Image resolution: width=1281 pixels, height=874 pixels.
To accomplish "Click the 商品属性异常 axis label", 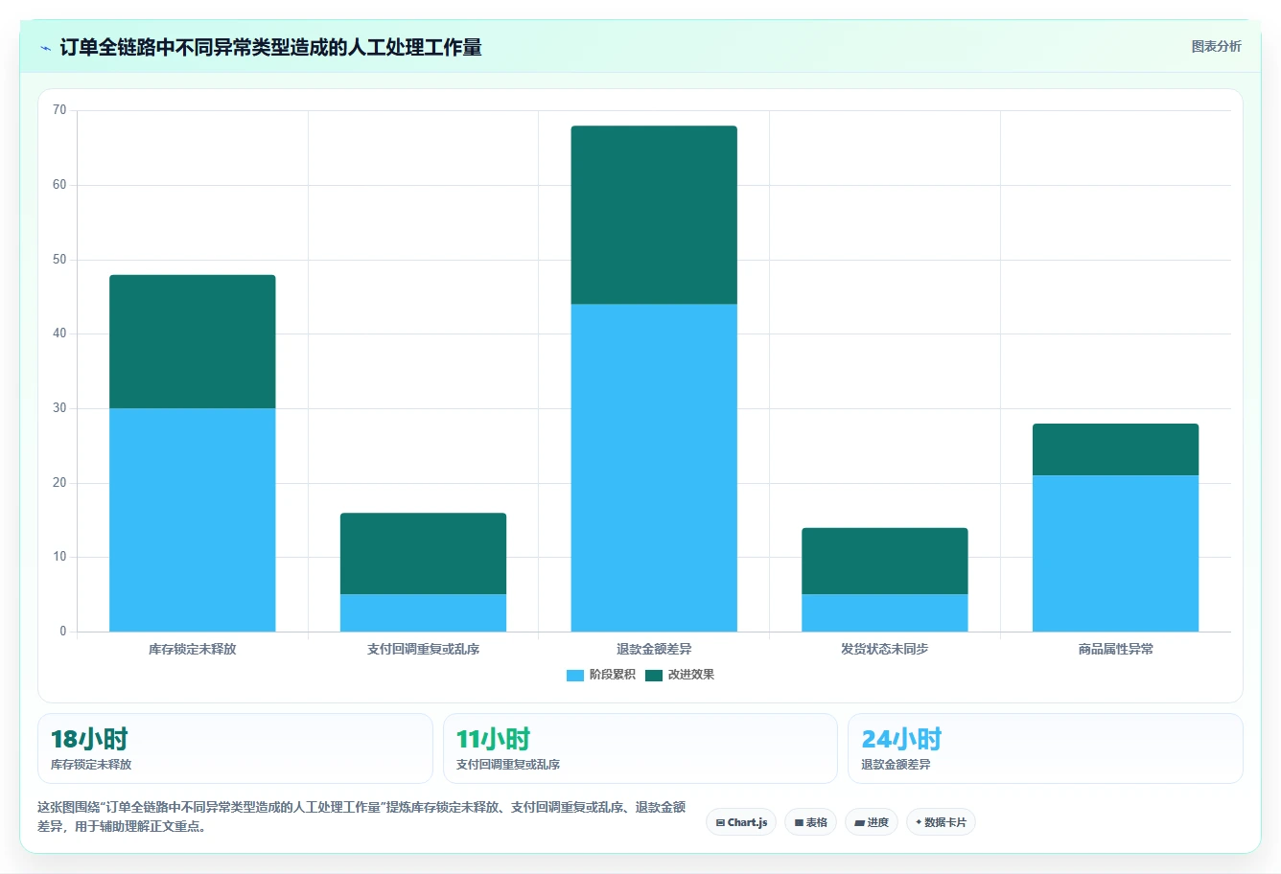I will pyautogui.click(x=1115, y=649).
